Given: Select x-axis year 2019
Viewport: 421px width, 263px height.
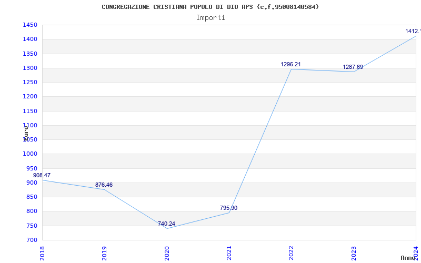Looking at the screenshot, I should pyautogui.click(x=104, y=254).
